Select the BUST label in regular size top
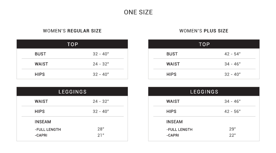276x153 pixels. (x=40, y=54)
